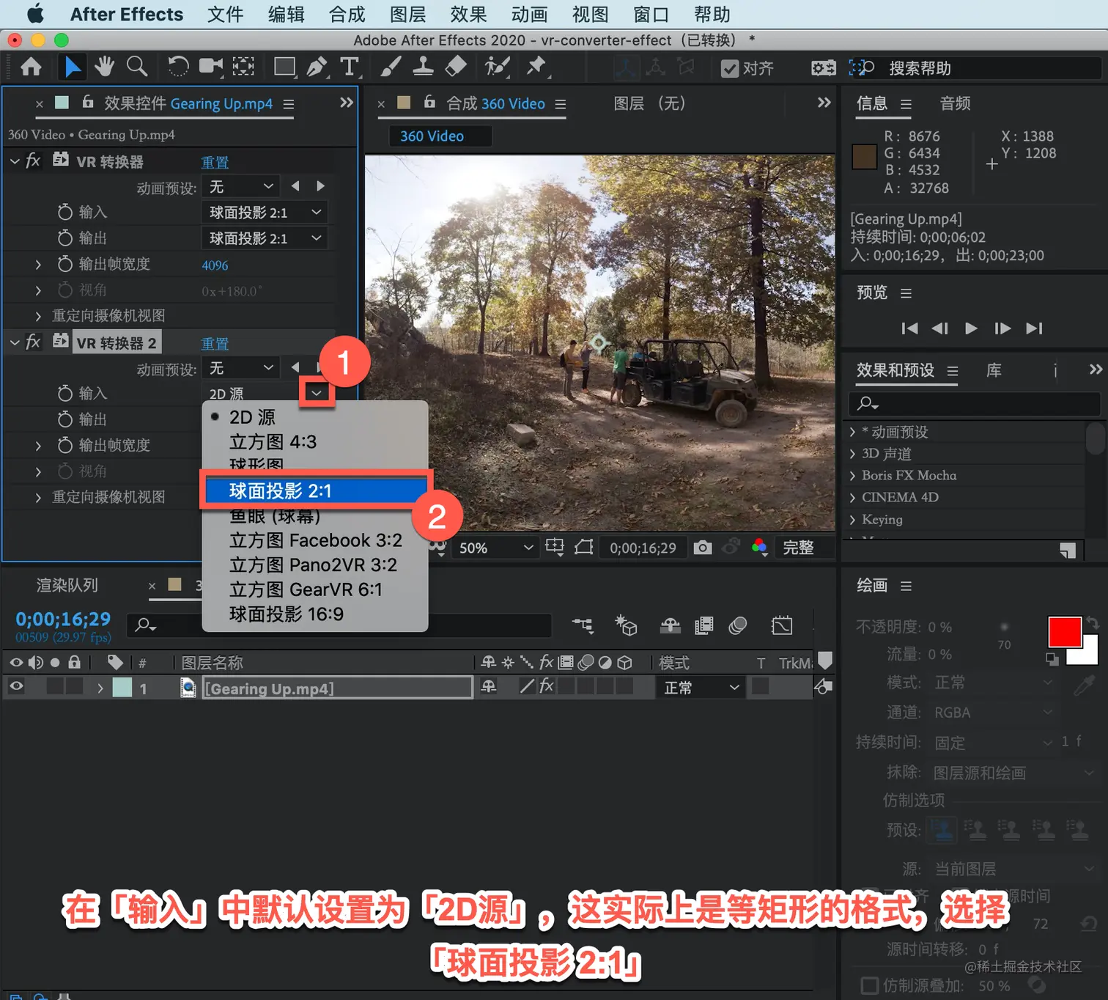This screenshot has width=1108, height=1000.
Task: Select the Rectangle shape tool
Action: pyautogui.click(x=284, y=67)
